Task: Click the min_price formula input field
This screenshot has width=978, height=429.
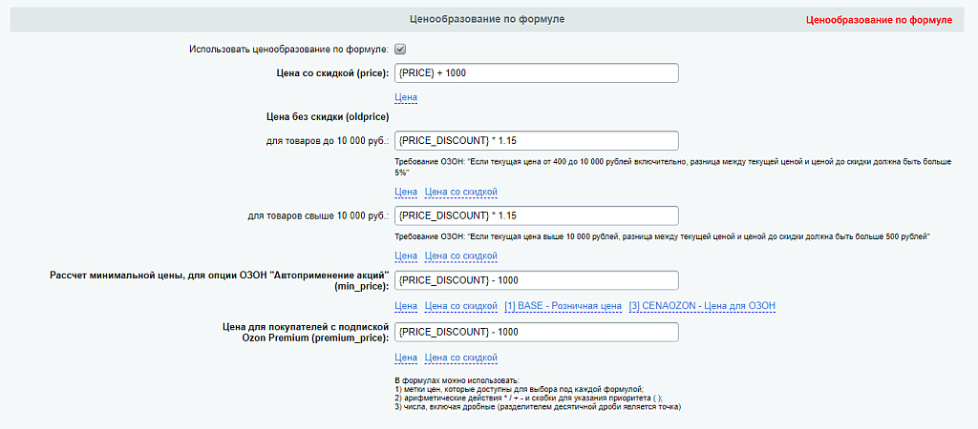Action: 536,280
